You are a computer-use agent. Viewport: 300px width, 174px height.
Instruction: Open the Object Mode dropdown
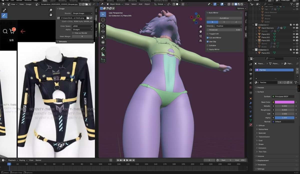114,4
